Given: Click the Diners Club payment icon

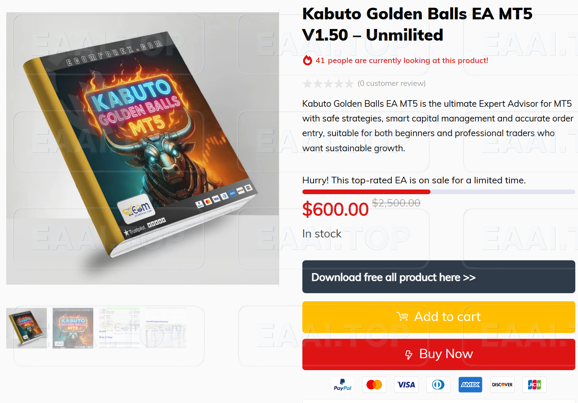Looking at the screenshot, I should tap(438, 384).
